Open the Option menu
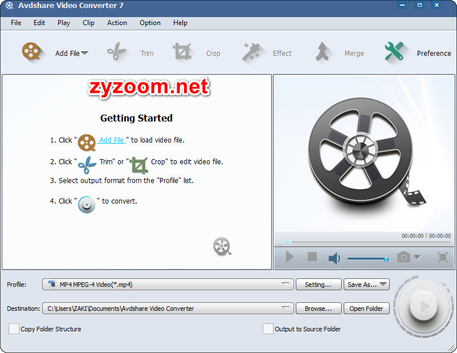The image size is (457, 353). click(x=150, y=23)
